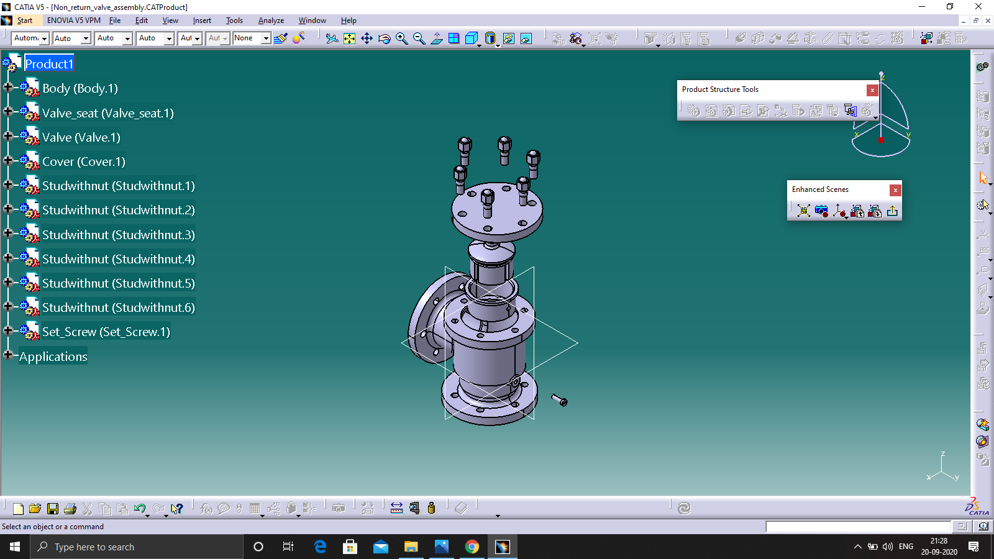Image resolution: width=994 pixels, height=559 pixels.
Task: Close the Product Structure Tools toolbar
Action: coord(872,90)
